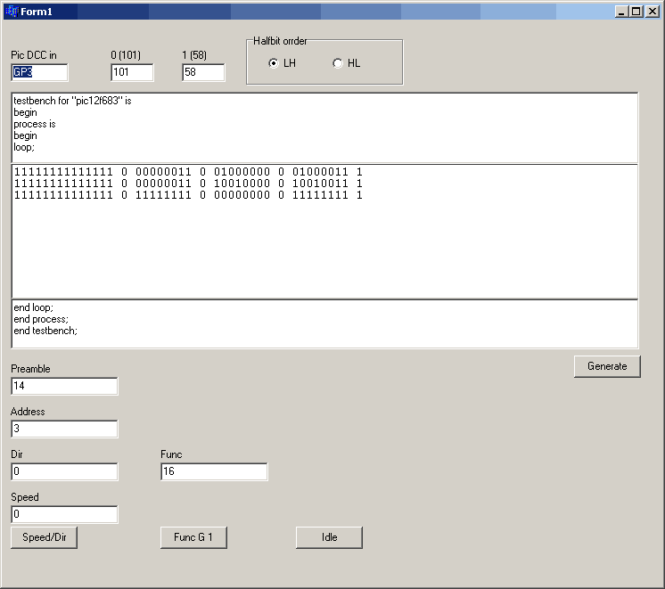Click the bit row containing 10010000

coord(188,184)
